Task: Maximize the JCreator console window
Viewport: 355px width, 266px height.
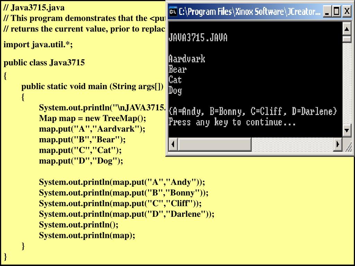Action: pos(336,11)
